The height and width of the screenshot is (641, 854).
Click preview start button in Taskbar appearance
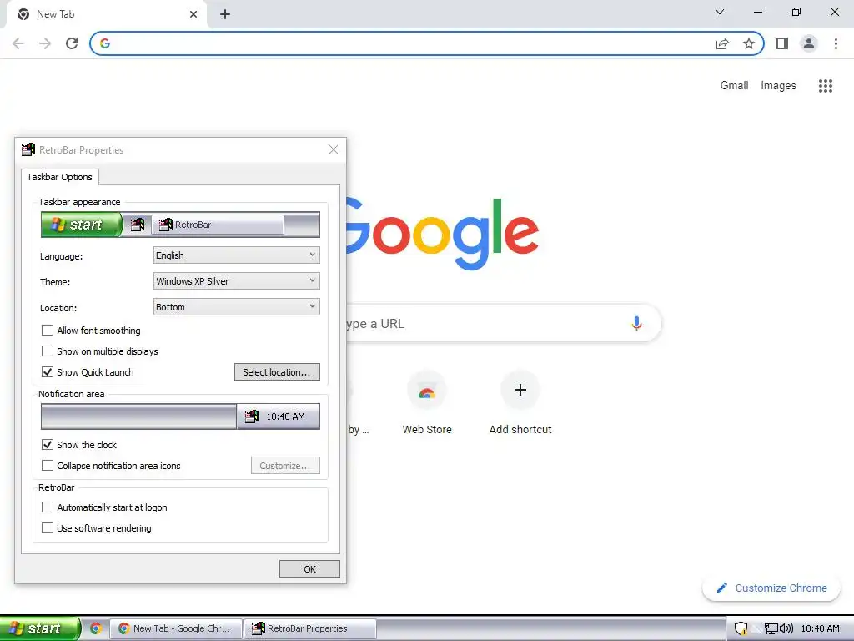coord(81,225)
